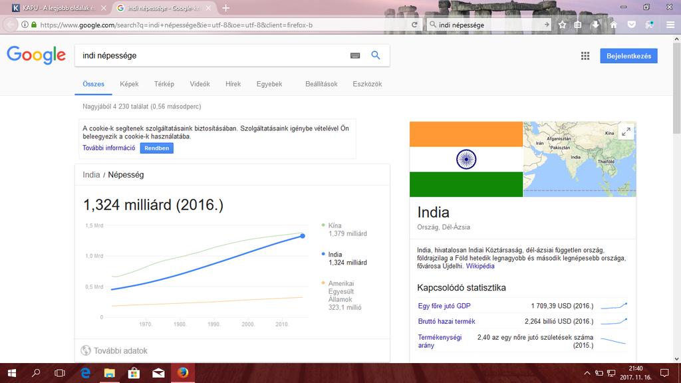681x383 pixels.
Task: Open the on-screen keyboard icon in search box
Action: (355, 56)
